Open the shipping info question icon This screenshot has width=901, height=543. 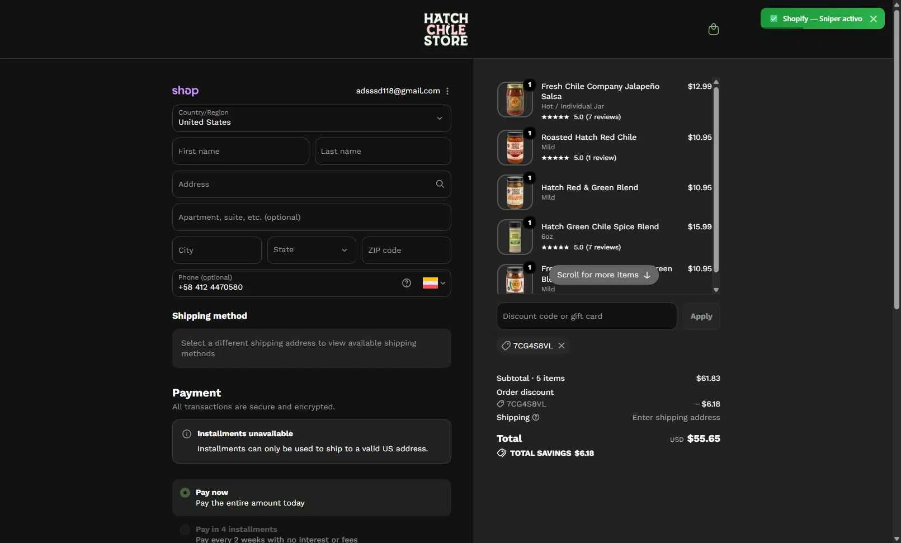coord(536,417)
